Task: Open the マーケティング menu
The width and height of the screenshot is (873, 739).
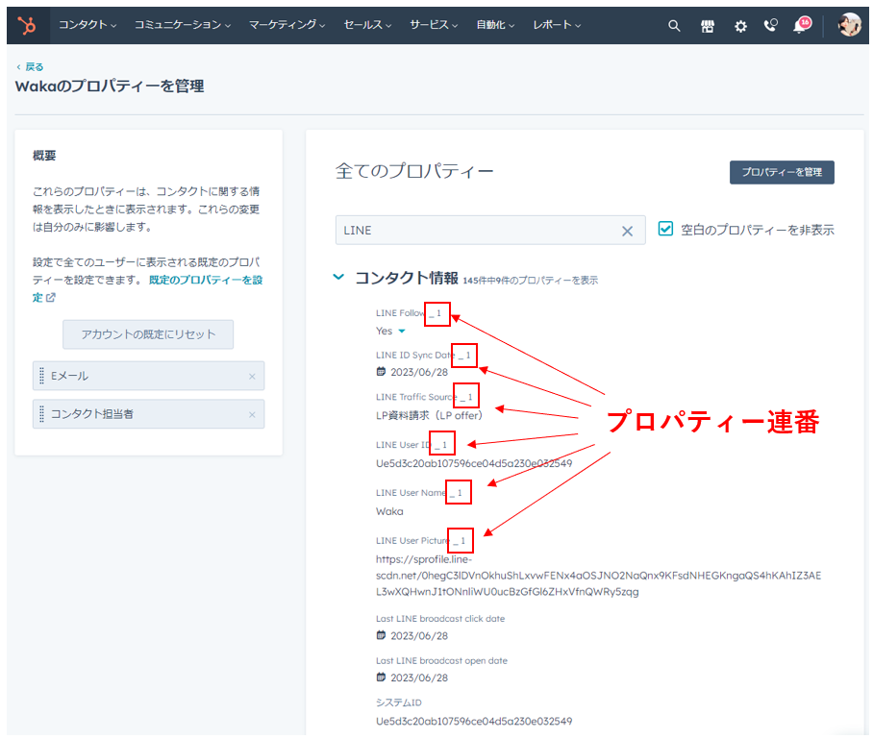Action: 286,25
